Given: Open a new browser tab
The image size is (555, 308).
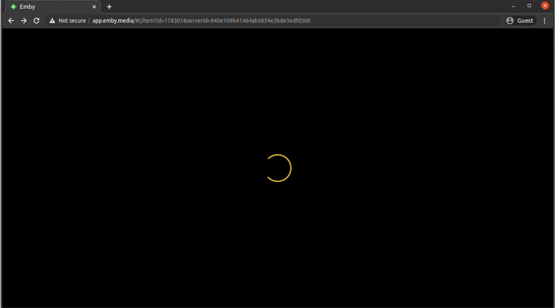Looking at the screenshot, I should tap(109, 7).
